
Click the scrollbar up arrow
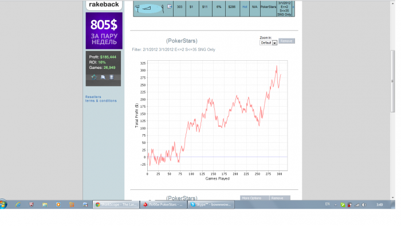coord(392,3)
